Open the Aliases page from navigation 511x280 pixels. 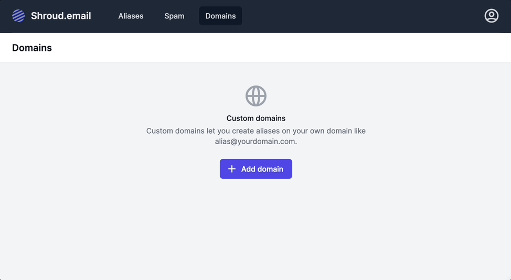click(131, 16)
